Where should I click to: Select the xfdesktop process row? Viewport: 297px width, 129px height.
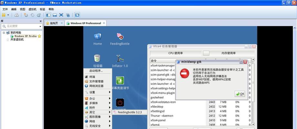200,106
